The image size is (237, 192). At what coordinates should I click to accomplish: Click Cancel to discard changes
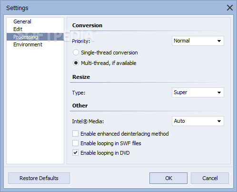210,178
